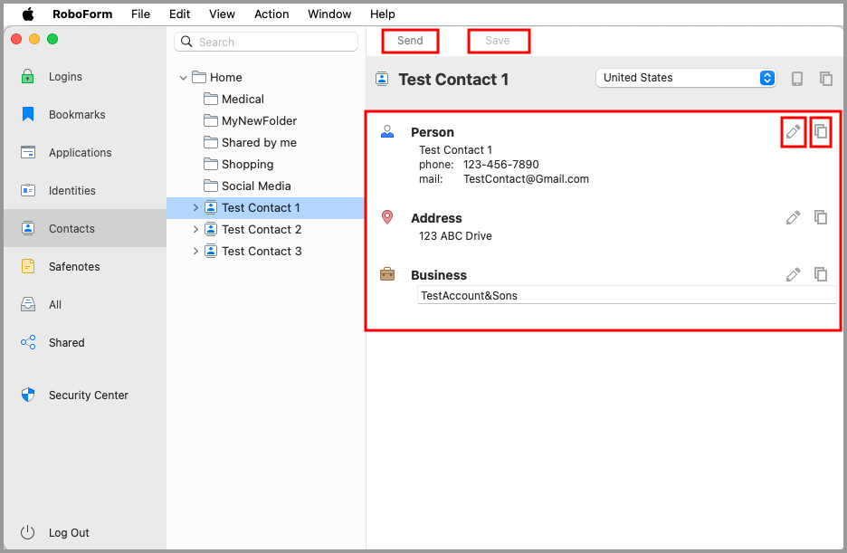Expand Test Contact 3 tree node
Image resolution: width=847 pixels, height=553 pixels.
pos(195,251)
